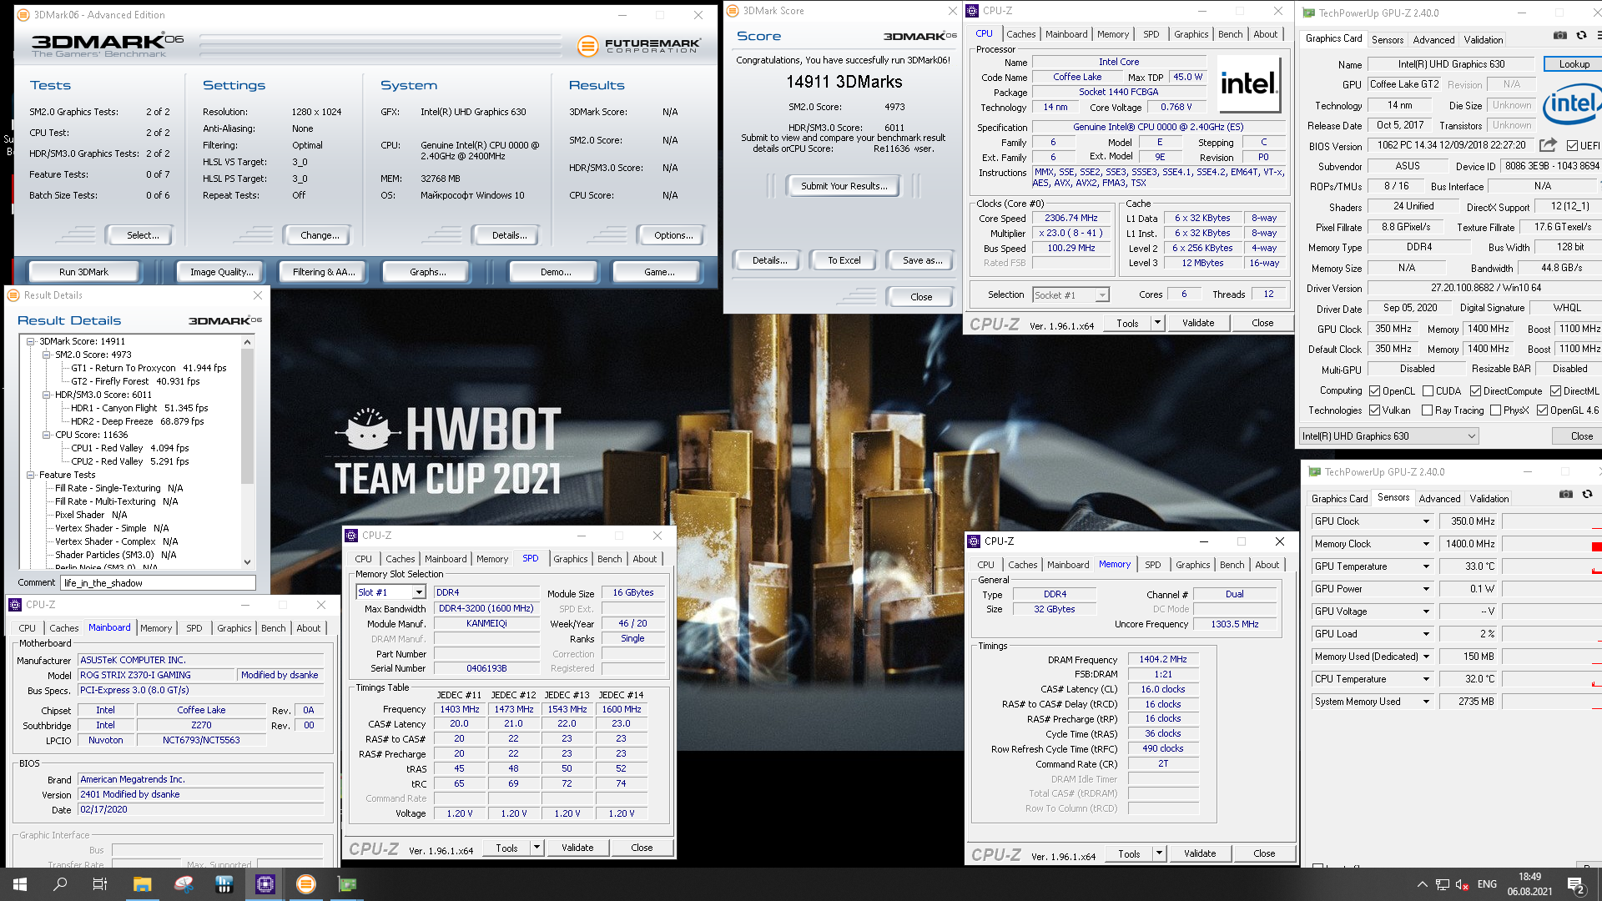Click refresh icon in upper GPU-Z window
Screen dimensions: 1602x901
[1581, 36]
